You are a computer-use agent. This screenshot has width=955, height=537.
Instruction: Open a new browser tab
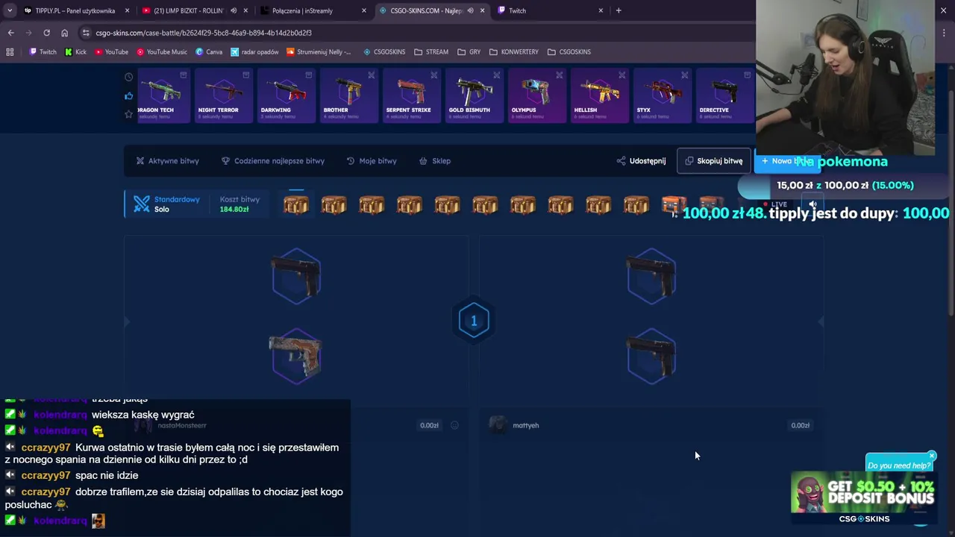coord(619,10)
